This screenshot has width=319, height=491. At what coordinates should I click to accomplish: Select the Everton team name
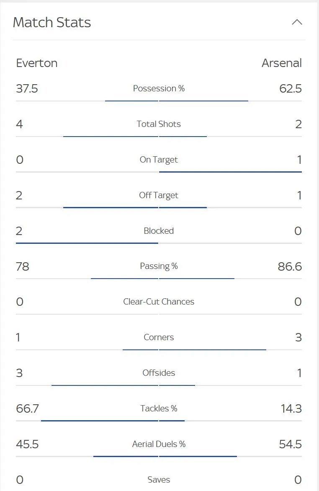(37, 63)
